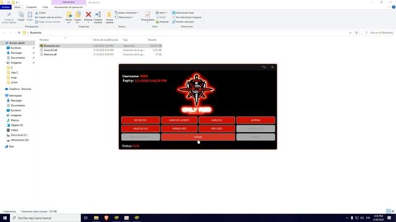This screenshot has width=396, height=222.
Task: Open the Informacion (D:) drive
Action: point(20,140)
